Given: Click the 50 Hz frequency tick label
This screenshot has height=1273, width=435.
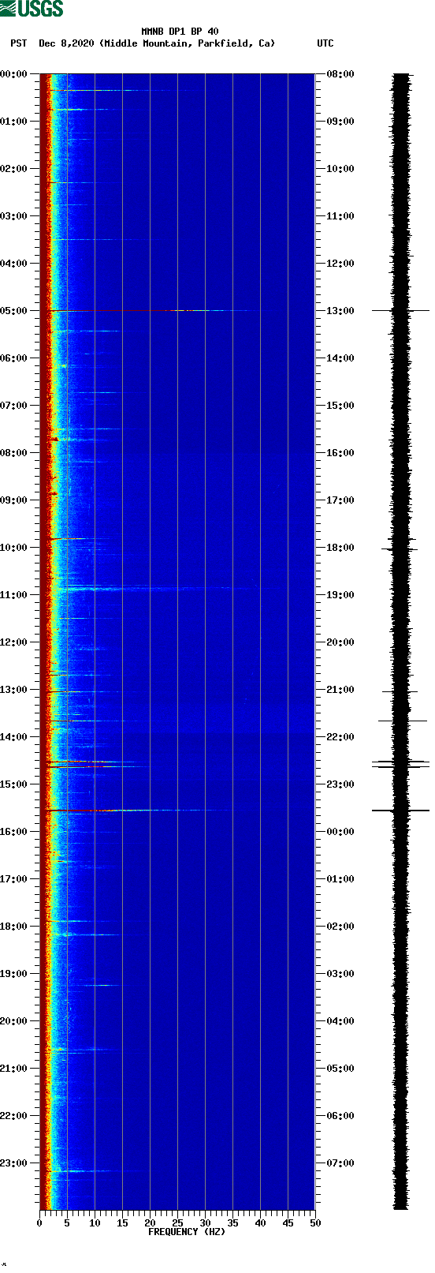Looking at the screenshot, I should click(x=315, y=1223).
